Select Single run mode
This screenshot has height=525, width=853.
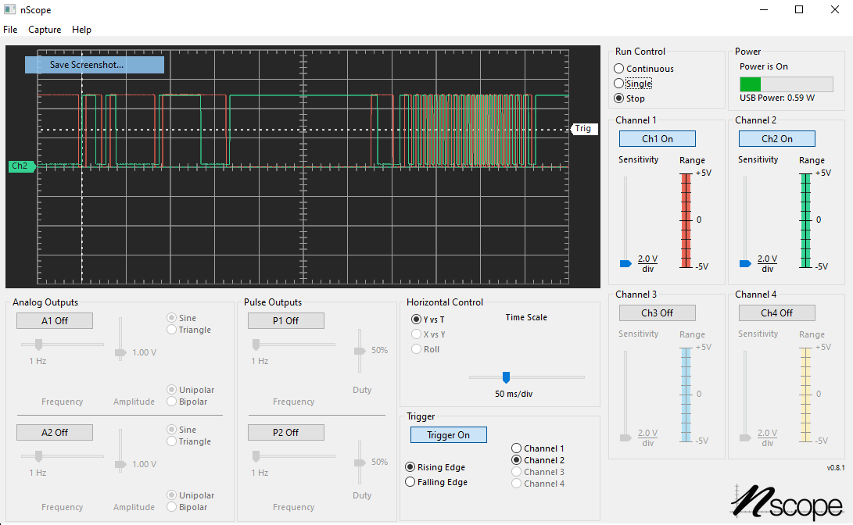pyautogui.click(x=619, y=84)
